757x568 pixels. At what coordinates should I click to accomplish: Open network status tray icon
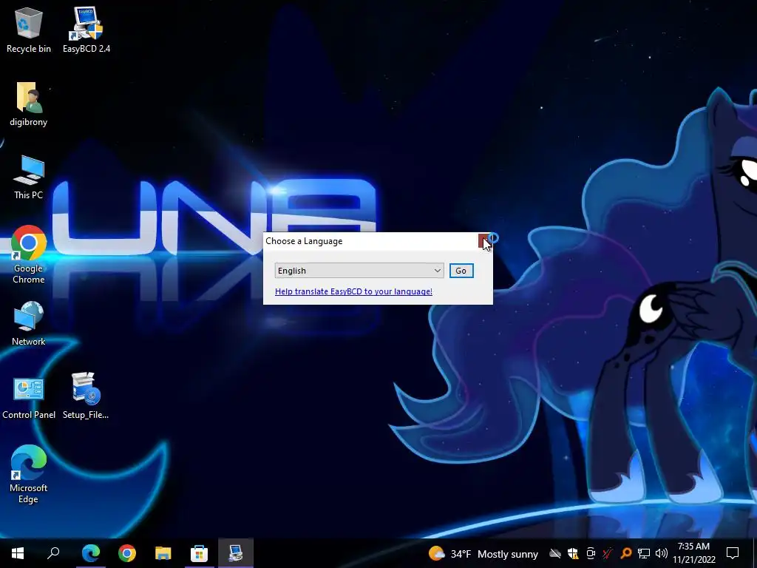[644, 553]
